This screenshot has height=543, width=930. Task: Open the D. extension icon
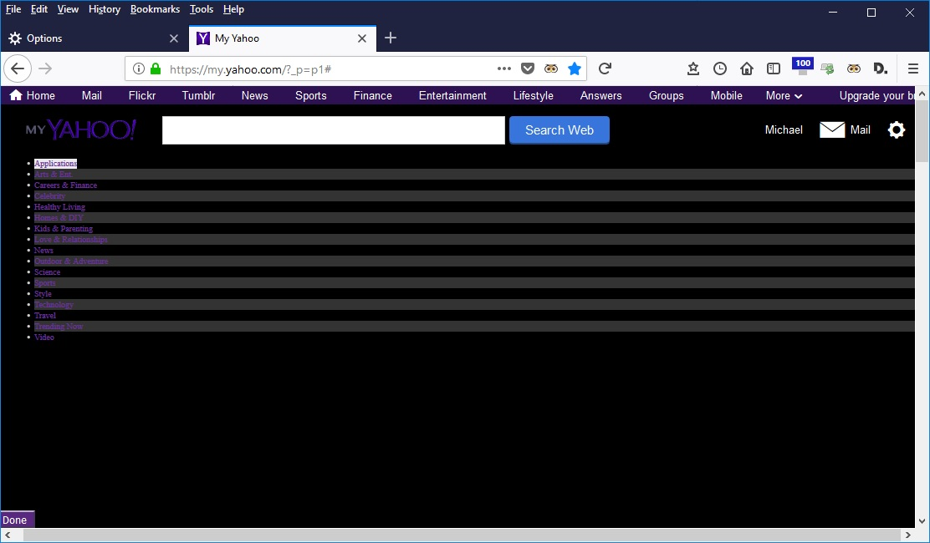(881, 69)
